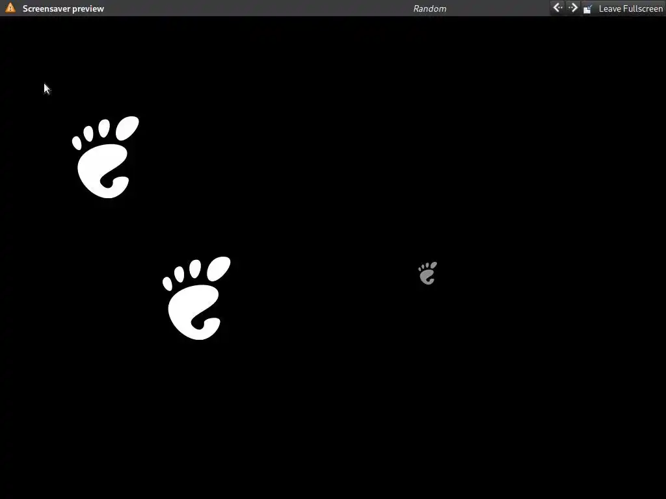Click the previous screensaver arrow button

[557, 8]
